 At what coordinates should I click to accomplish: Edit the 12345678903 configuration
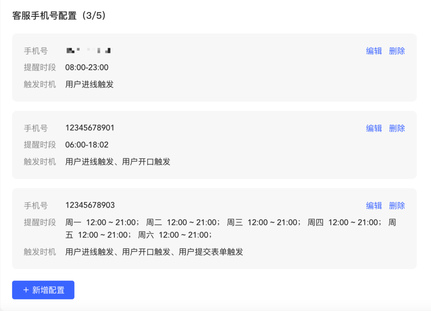[x=374, y=205]
